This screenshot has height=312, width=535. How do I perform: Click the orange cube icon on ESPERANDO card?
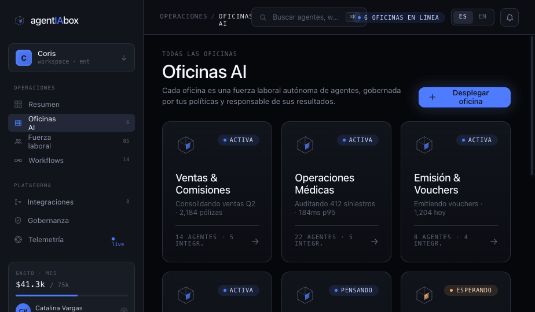pyautogui.click(x=424, y=295)
